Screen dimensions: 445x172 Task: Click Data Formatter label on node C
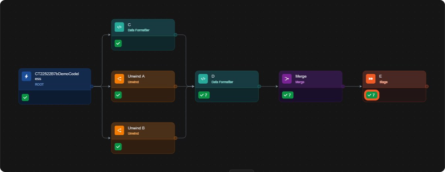pyautogui.click(x=138, y=30)
